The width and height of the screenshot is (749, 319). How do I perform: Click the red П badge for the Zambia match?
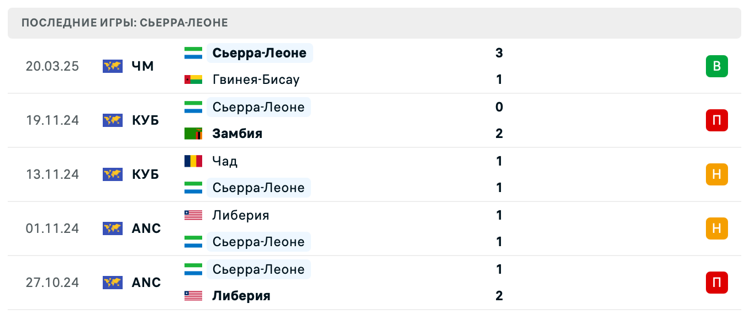coord(717,120)
